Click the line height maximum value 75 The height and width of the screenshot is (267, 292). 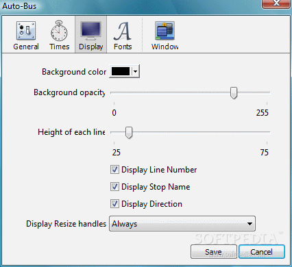tap(265, 153)
